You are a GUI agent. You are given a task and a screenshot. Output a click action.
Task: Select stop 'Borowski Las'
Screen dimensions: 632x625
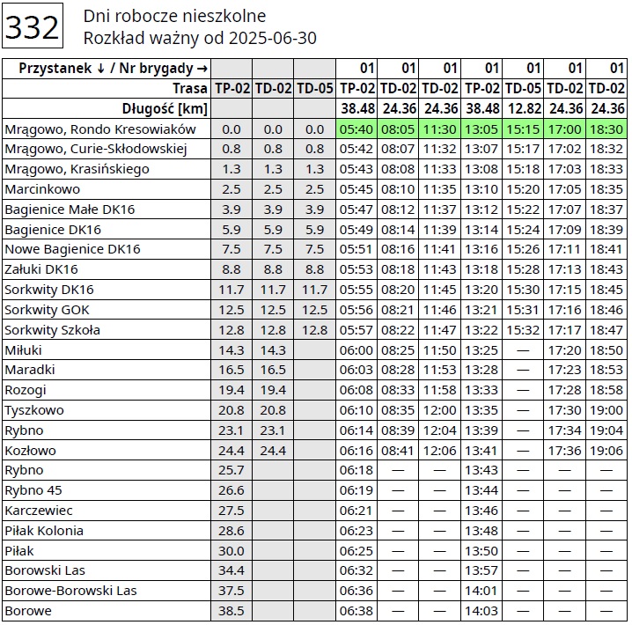coord(45,570)
